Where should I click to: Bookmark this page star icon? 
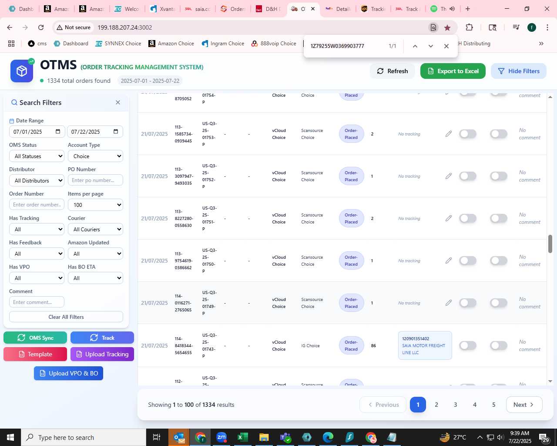click(x=447, y=27)
